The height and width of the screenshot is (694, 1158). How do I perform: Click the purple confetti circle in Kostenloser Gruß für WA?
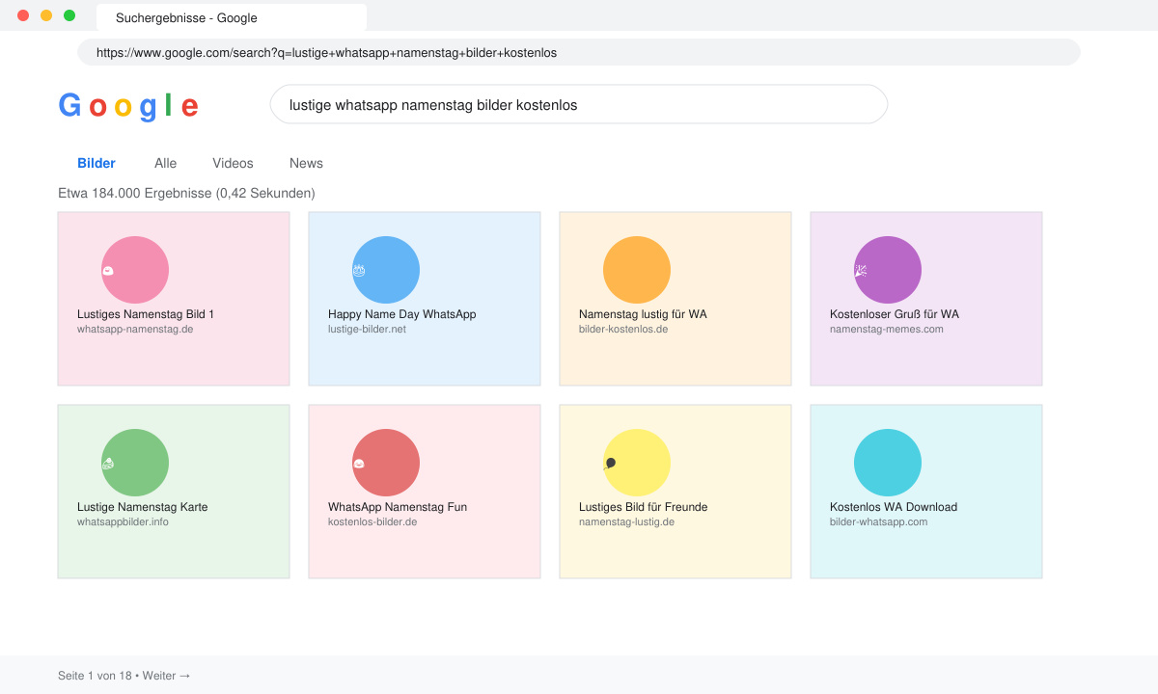[x=888, y=270]
